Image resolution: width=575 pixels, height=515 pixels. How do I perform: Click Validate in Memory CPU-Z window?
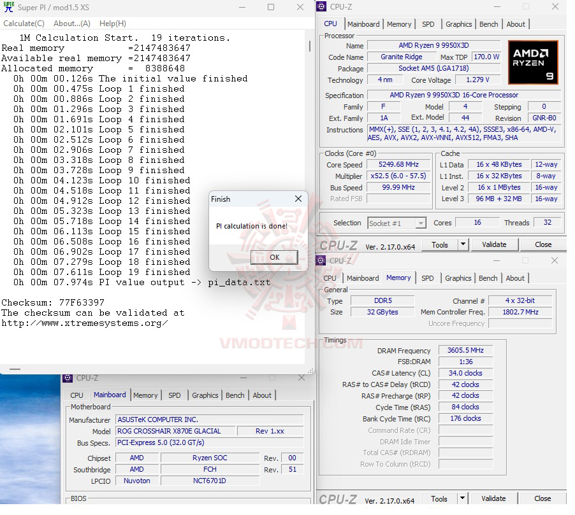tap(493, 499)
